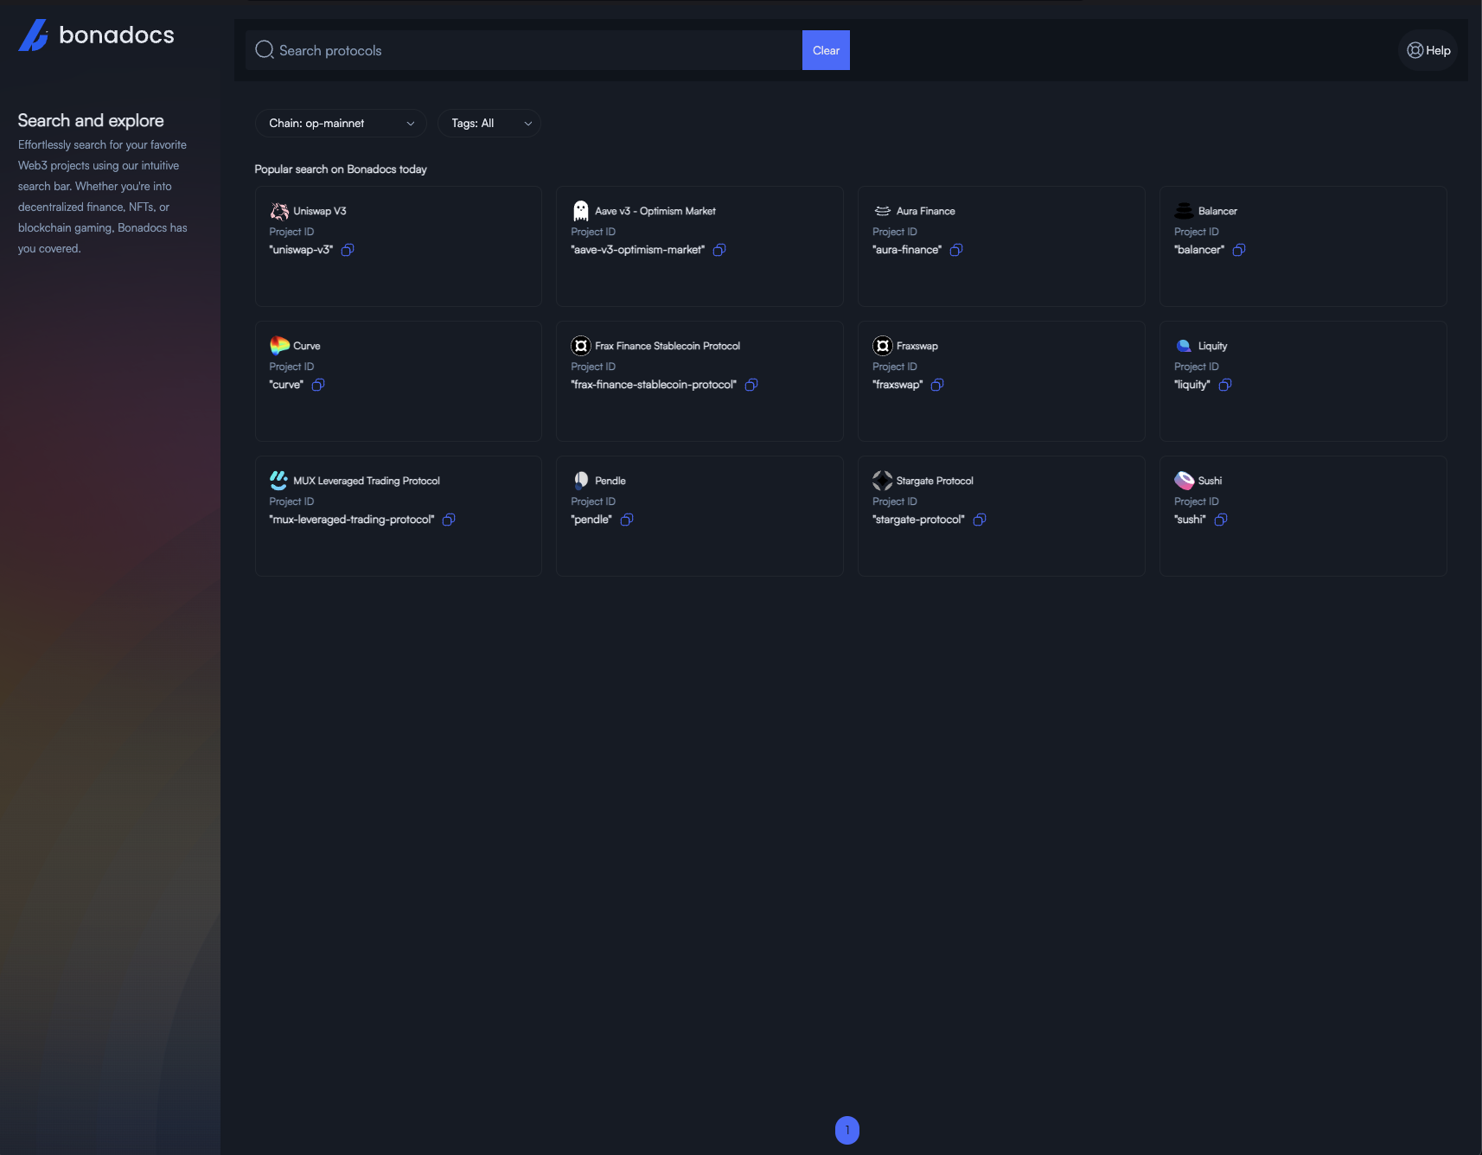1482x1155 pixels.
Task: Click the Stargate Protocol logo icon
Action: click(883, 481)
